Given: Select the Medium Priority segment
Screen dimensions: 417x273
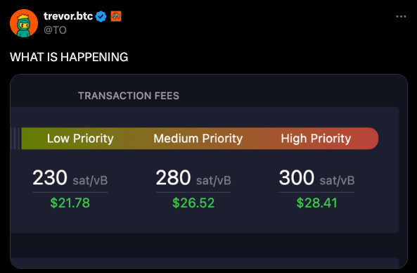Looking at the screenshot, I should point(198,139).
